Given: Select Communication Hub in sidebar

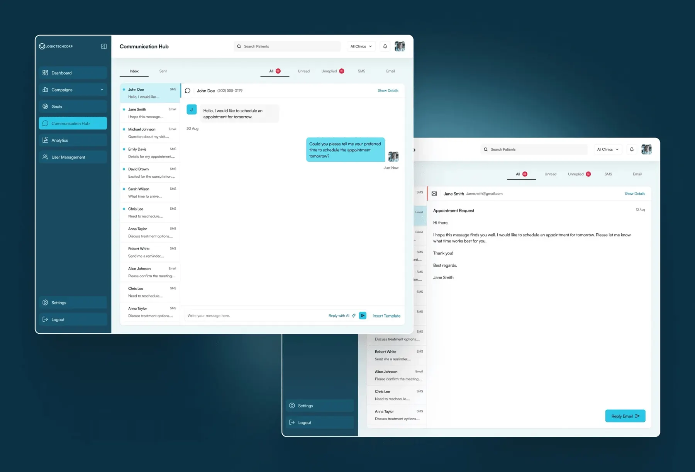Looking at the screenshot, I should tap(73, 123).
